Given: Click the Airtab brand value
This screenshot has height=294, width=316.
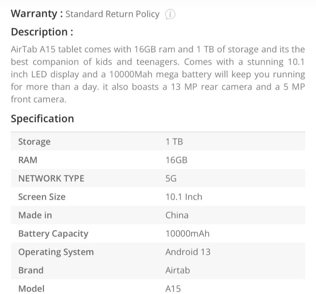Looking at the screenshot, I should [178, 270].
